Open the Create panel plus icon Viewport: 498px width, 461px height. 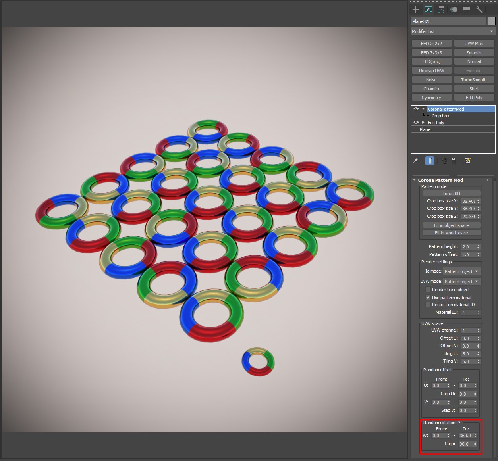pyautogui.click(x=416, y=10)
